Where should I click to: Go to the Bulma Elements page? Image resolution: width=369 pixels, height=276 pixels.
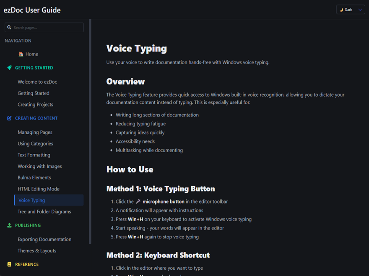34,177
